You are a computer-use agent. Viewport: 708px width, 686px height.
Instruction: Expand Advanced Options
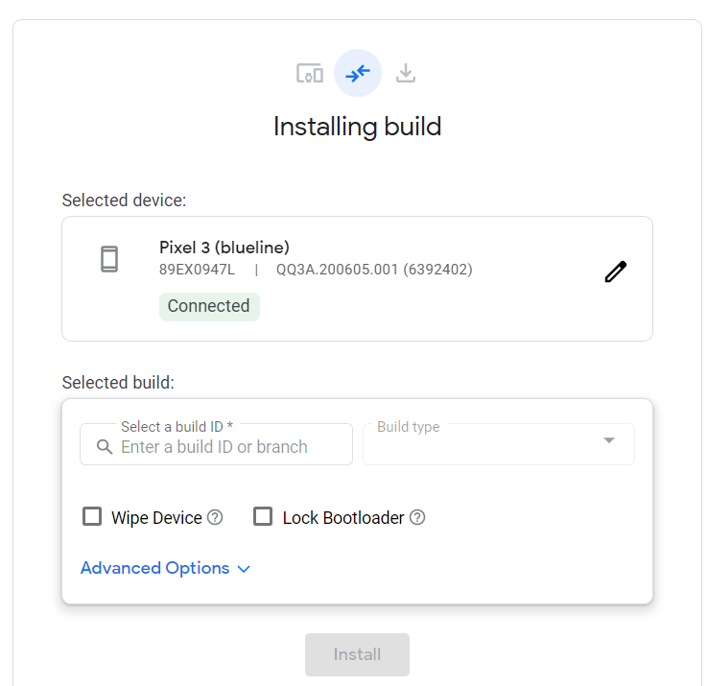click(165, 568)
